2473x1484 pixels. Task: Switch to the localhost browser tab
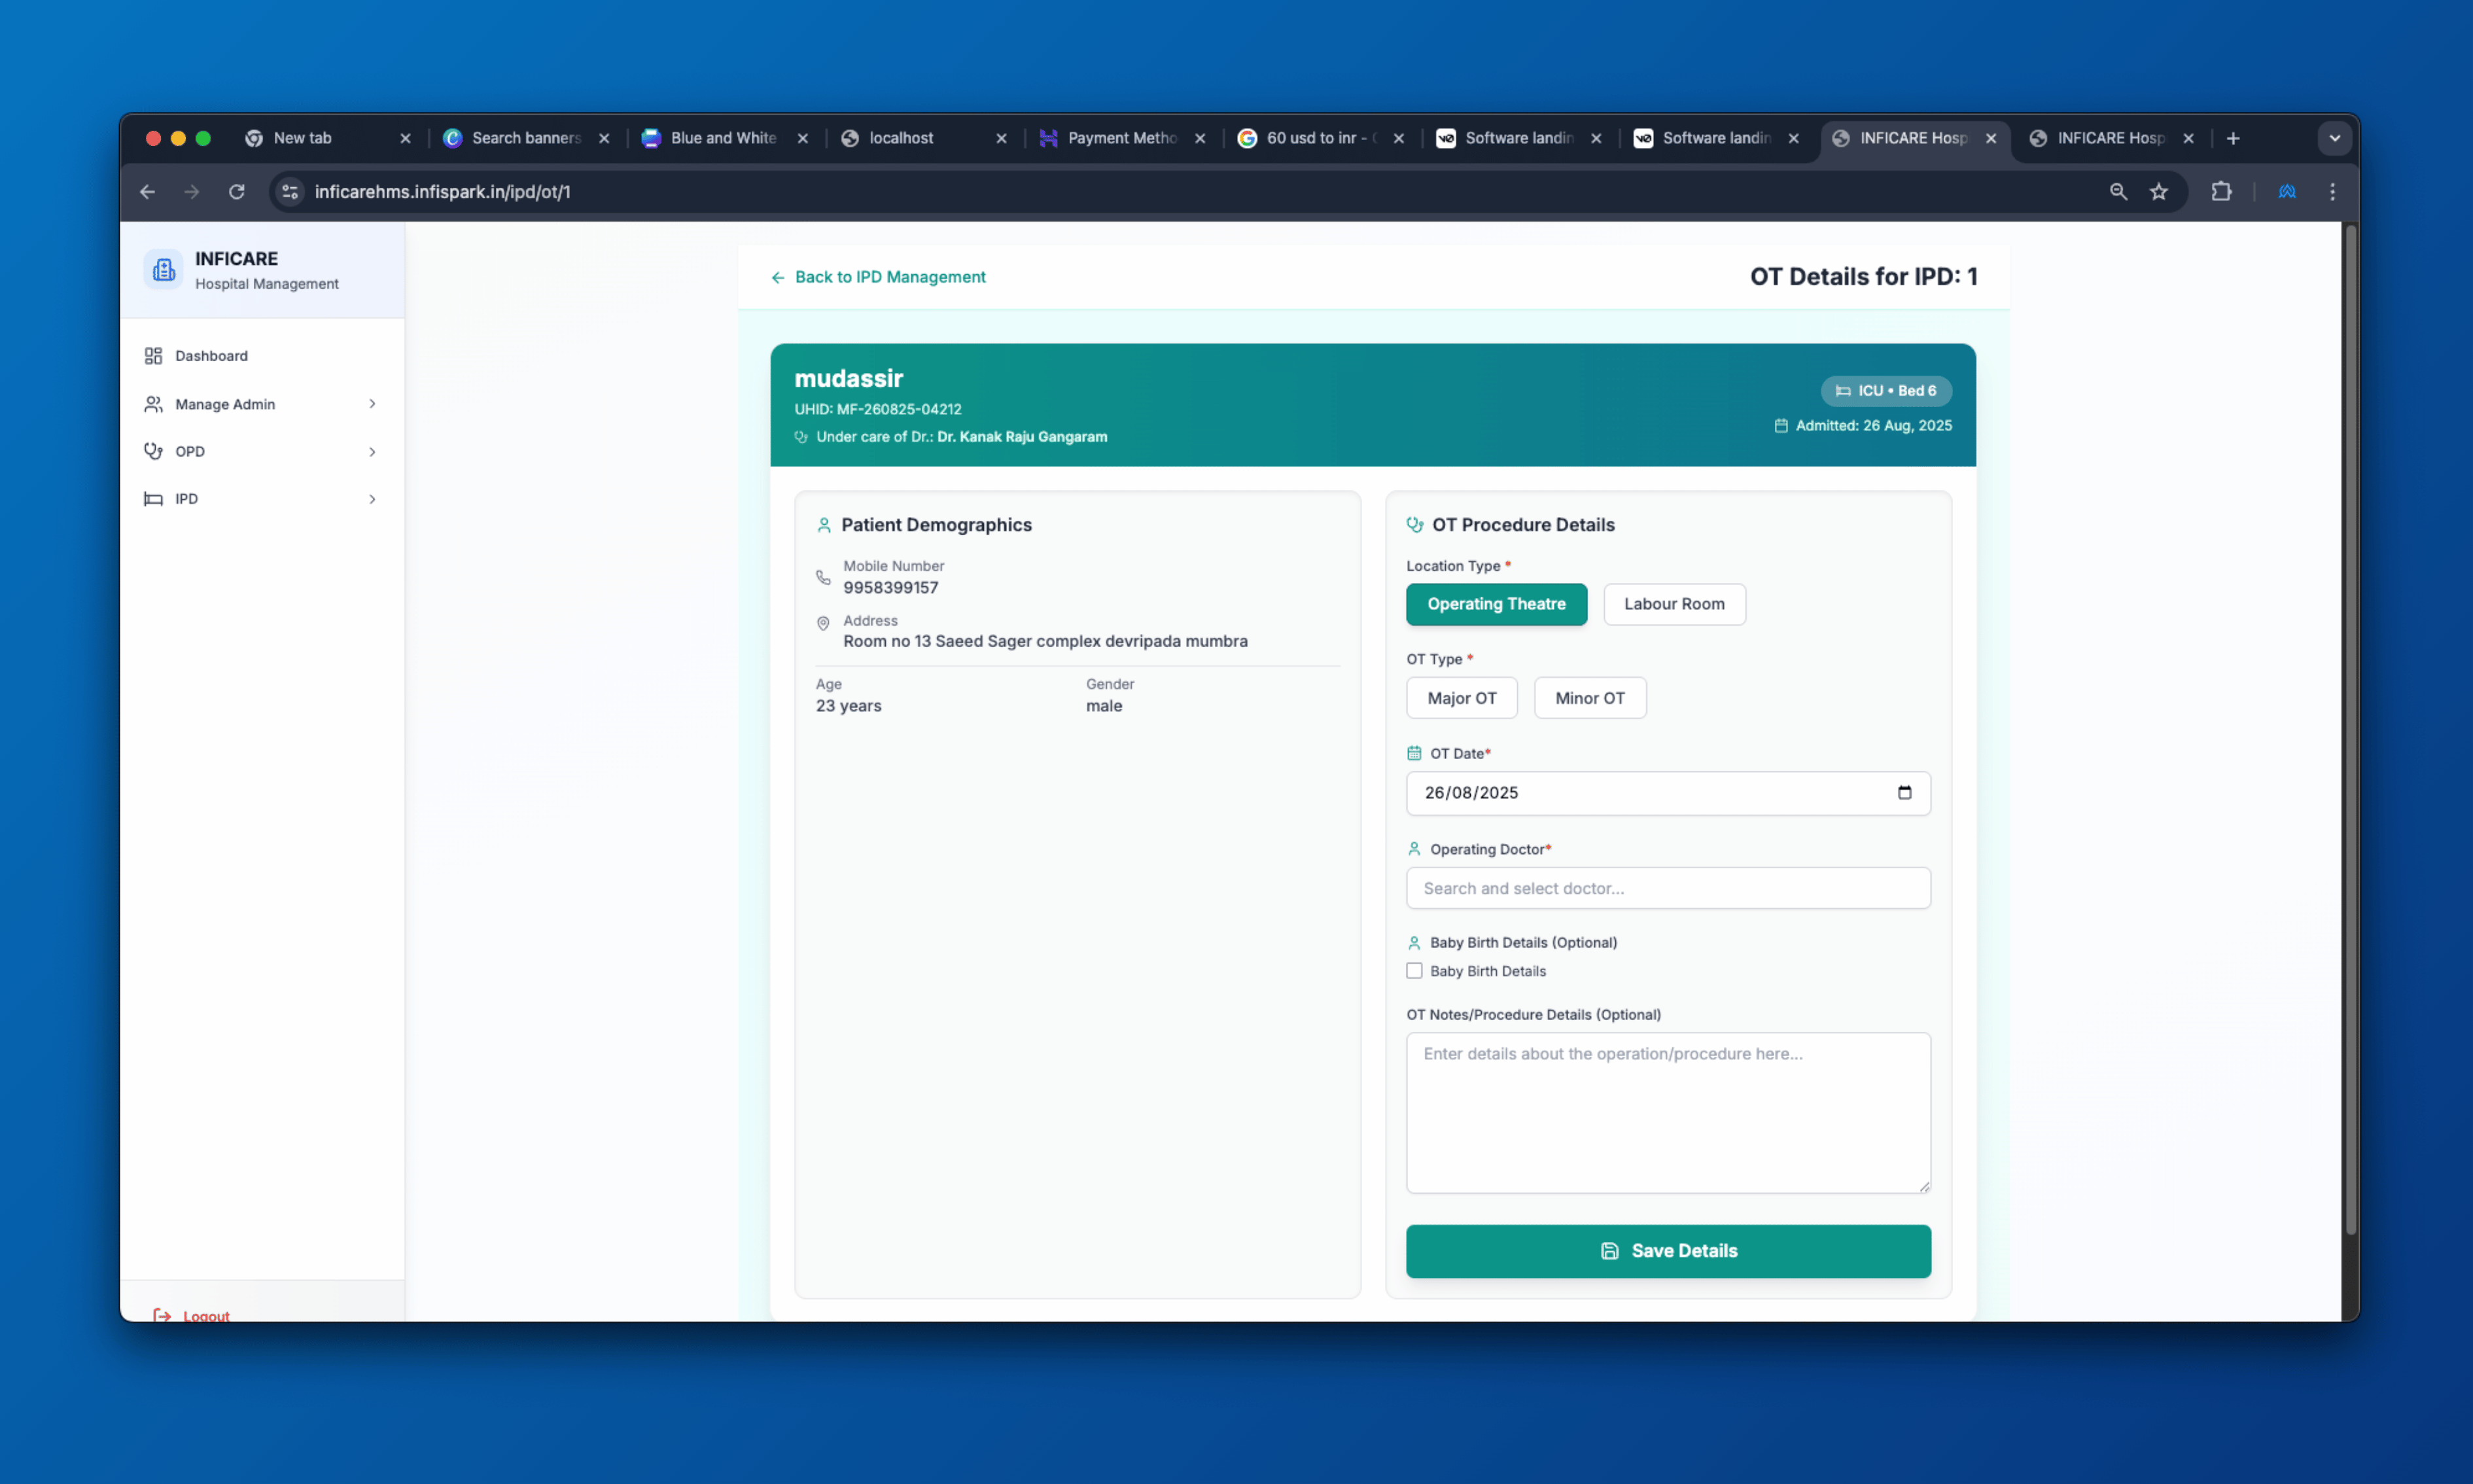(901, 138)
